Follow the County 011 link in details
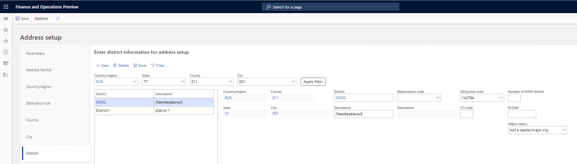The width and height of the screenshot is (577, 164). [275, 98]
